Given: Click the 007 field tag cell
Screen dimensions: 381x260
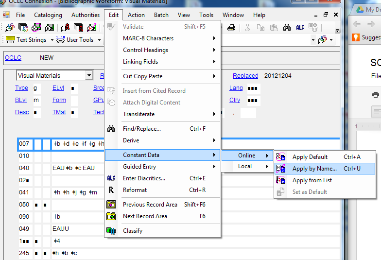Looking at the screenshot, I should tap(25, 144).
